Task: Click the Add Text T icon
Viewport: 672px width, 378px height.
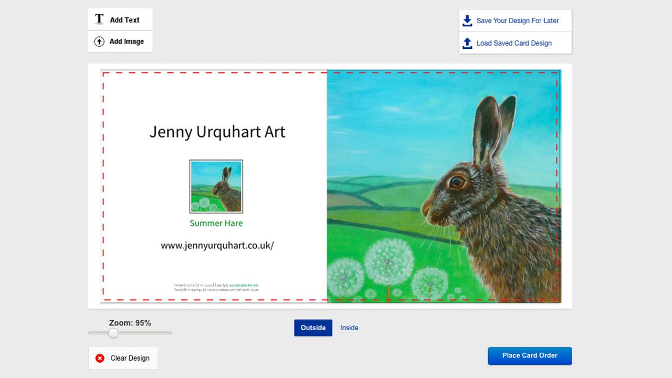Action: 99,19
